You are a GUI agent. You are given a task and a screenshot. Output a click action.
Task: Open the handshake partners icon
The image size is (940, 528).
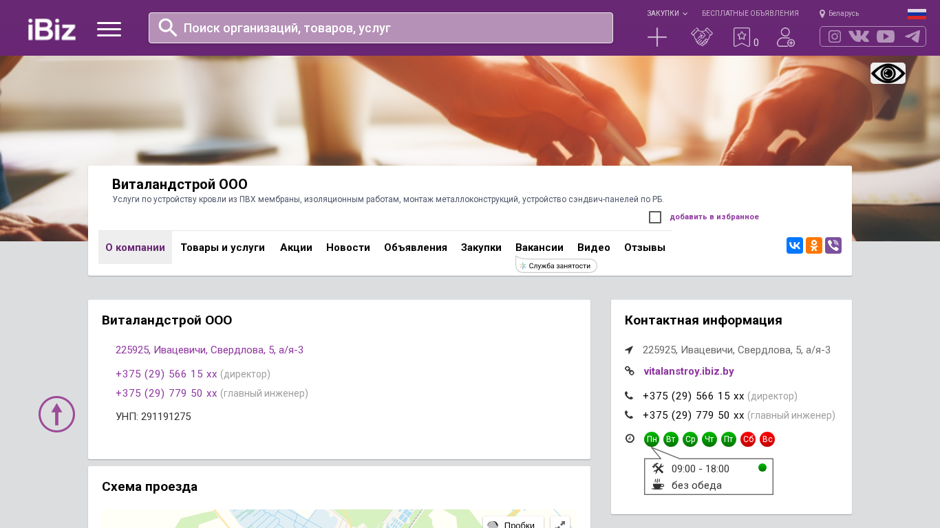(x=701, y=37)
